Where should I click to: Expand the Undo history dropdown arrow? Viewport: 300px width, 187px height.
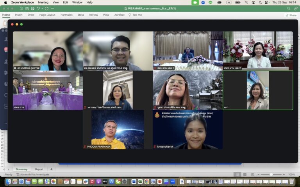click(x=42, y=9)
